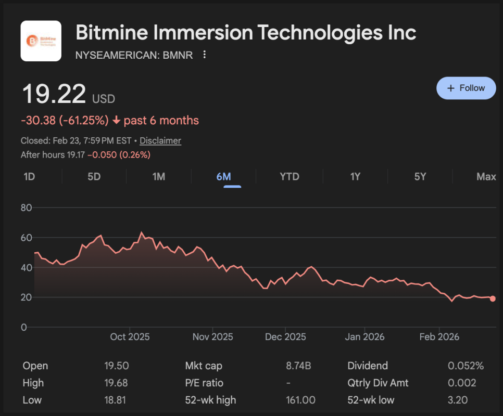Select the 1M time range tab
503x416 pixels.
pyautogui.click(x=159, y=177)
